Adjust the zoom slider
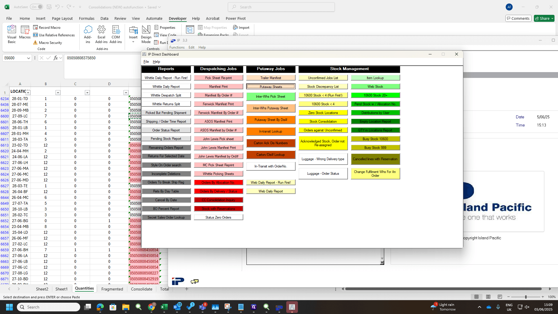Screen dimensions: 558x314 [525, 297]
